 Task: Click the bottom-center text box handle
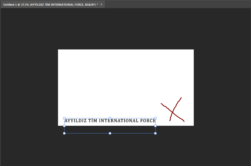click(x=110, y=133)
